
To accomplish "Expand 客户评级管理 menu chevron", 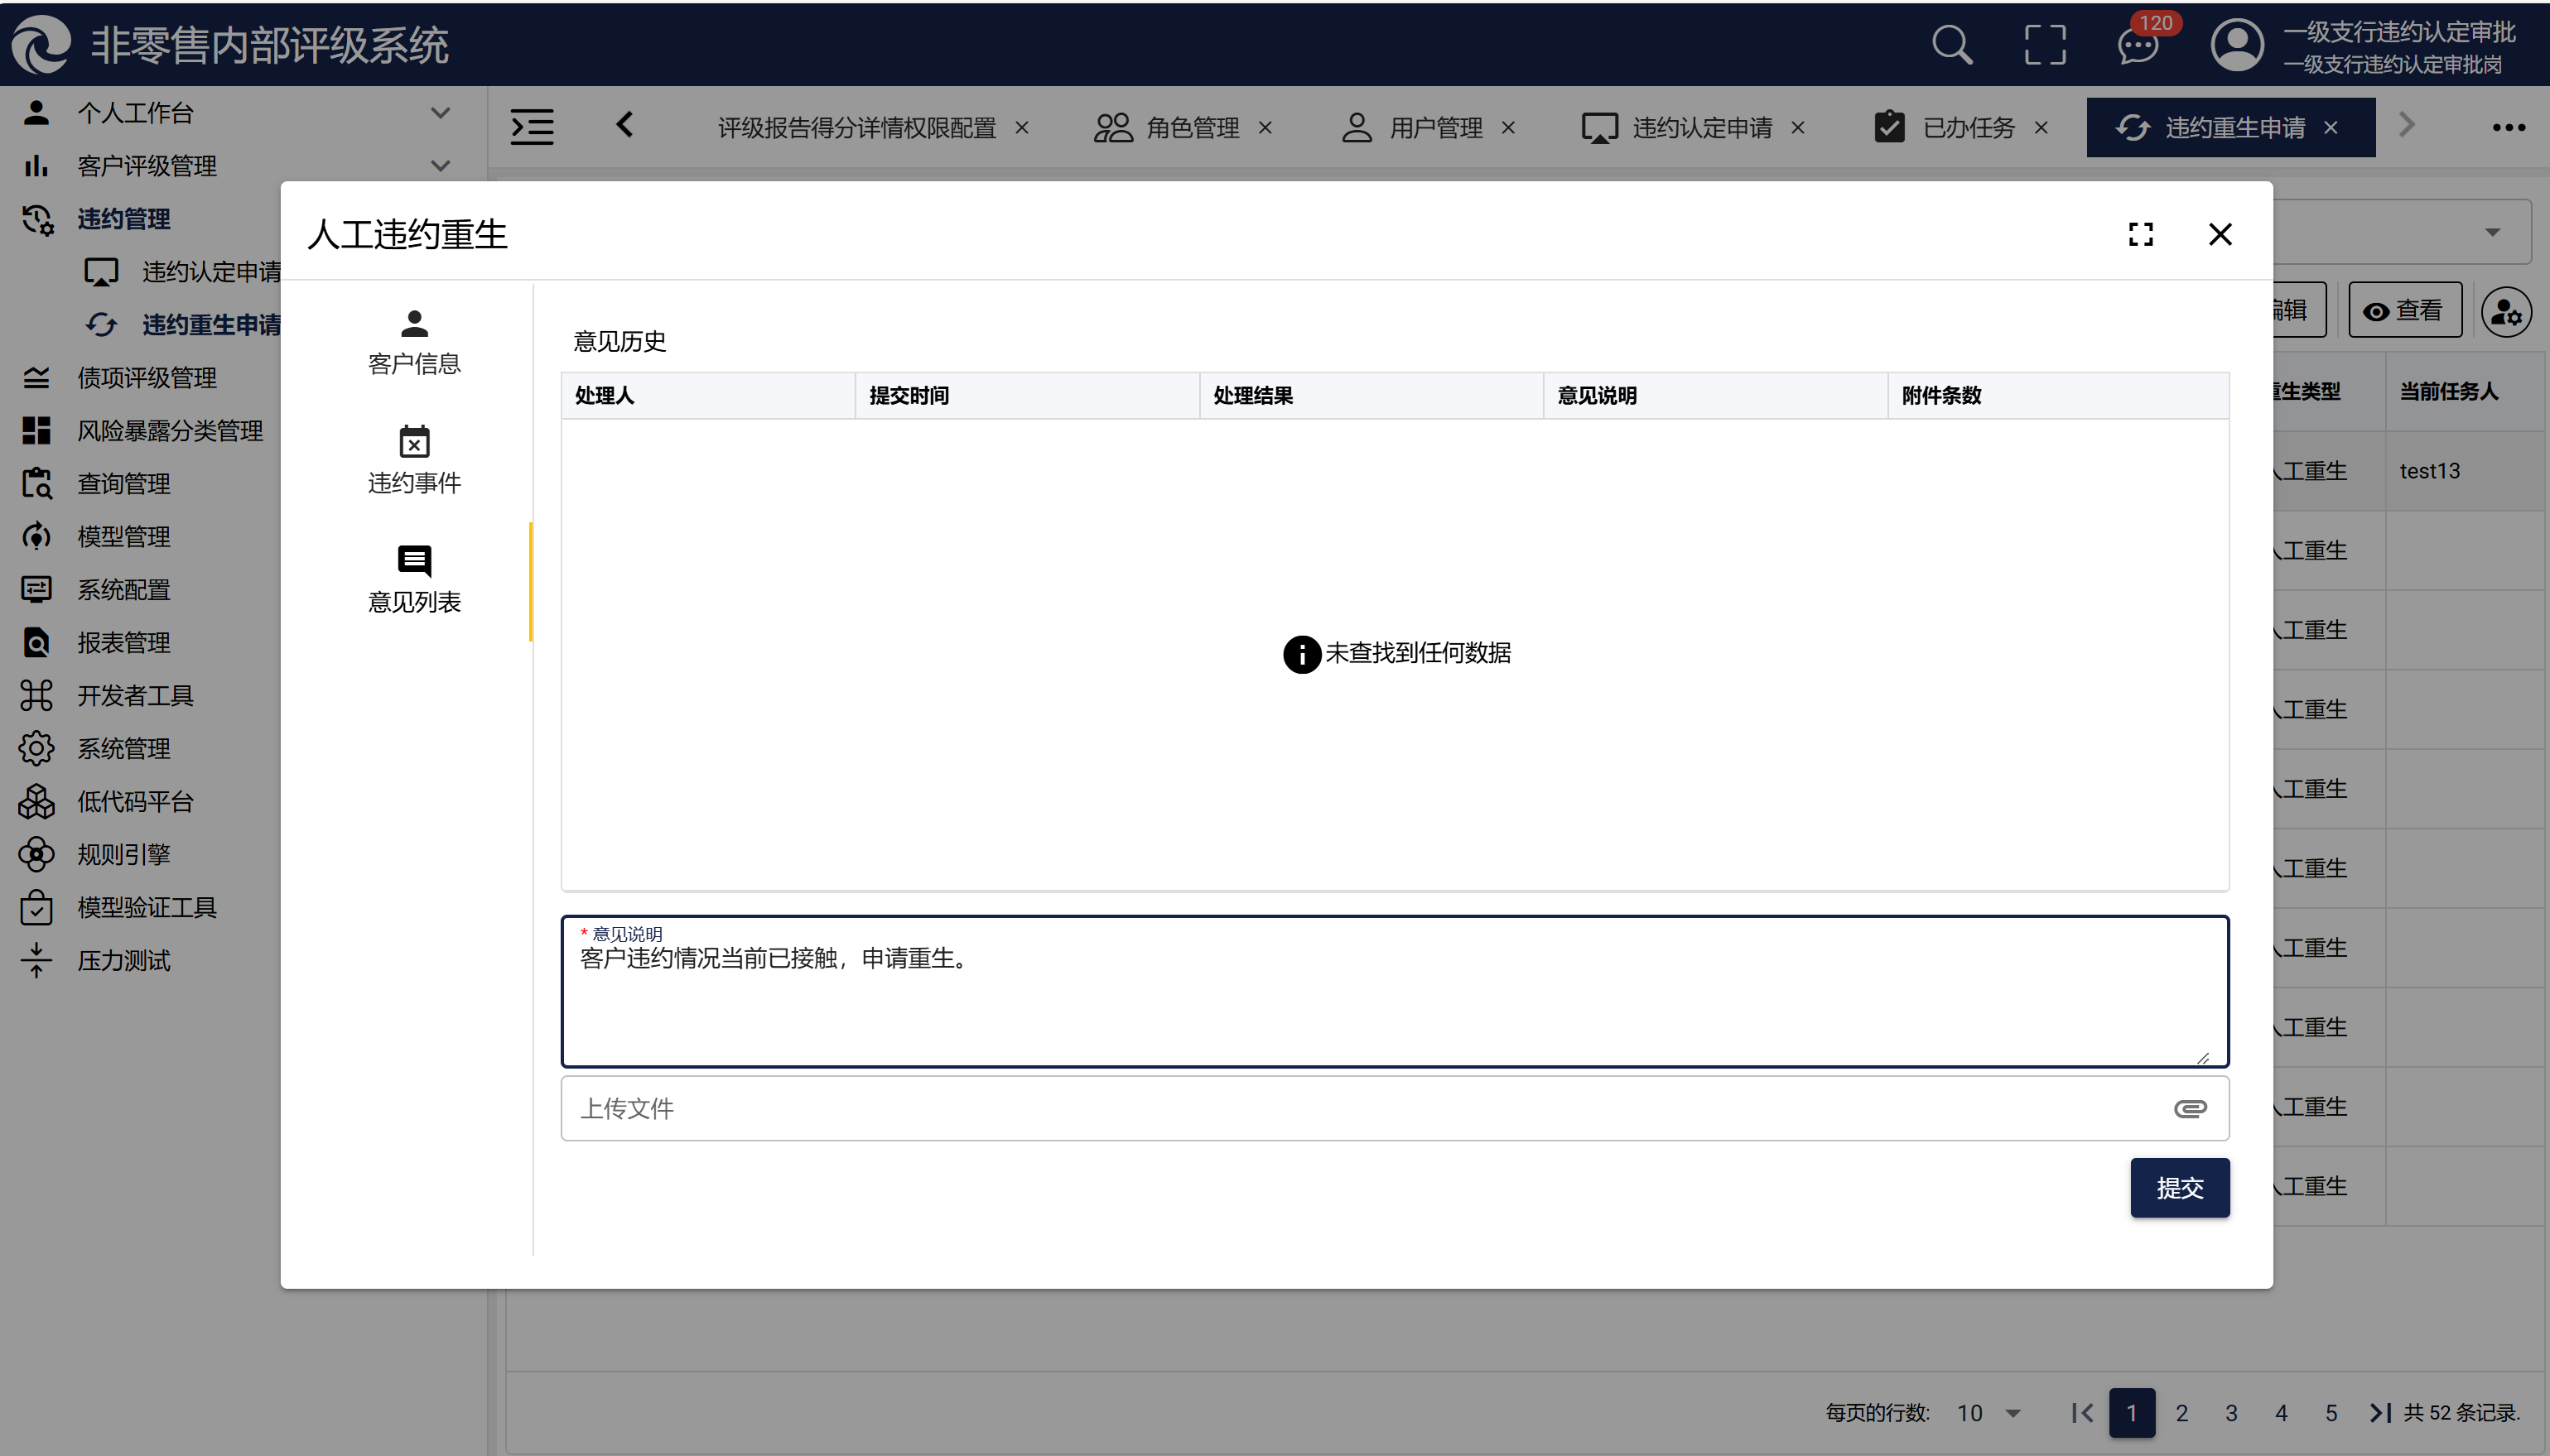I will [x=440, y=166].
